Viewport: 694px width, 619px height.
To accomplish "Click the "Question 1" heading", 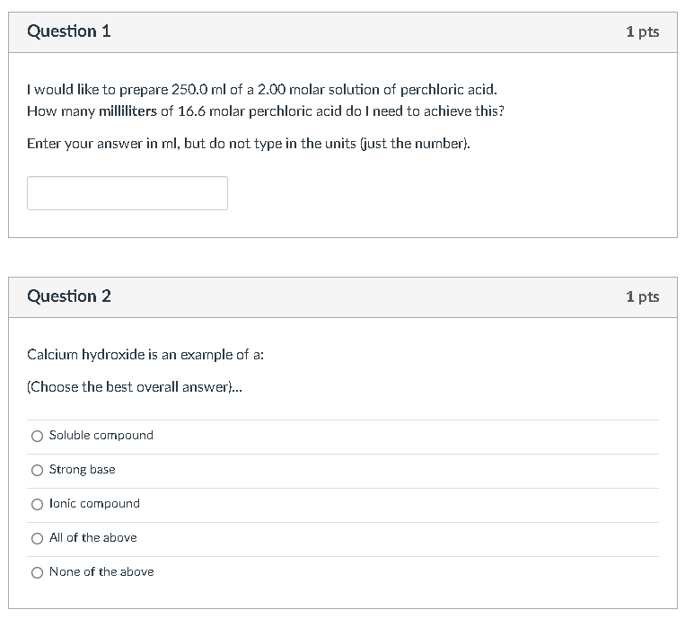I will click(69, 31).
